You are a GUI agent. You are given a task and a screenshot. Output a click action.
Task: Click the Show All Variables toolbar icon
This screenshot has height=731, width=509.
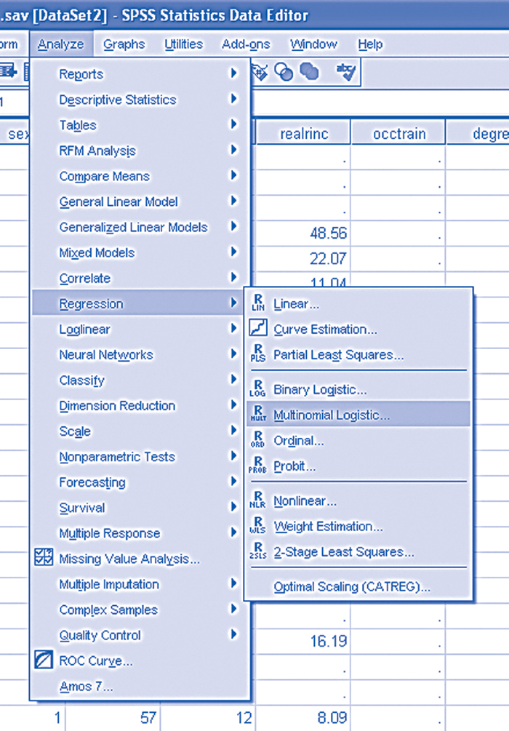309,72
